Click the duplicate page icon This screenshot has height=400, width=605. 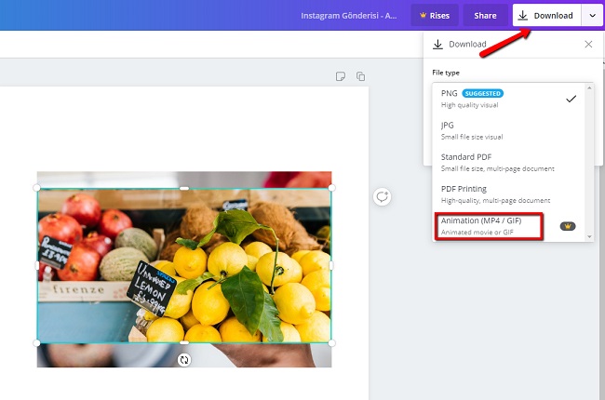(360, 76)
